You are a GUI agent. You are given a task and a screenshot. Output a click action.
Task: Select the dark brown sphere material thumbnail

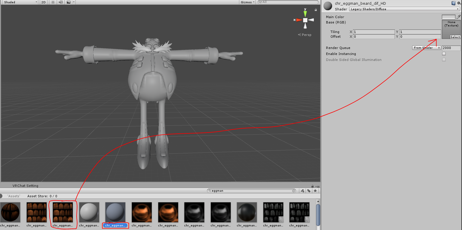tap(10, 212)
